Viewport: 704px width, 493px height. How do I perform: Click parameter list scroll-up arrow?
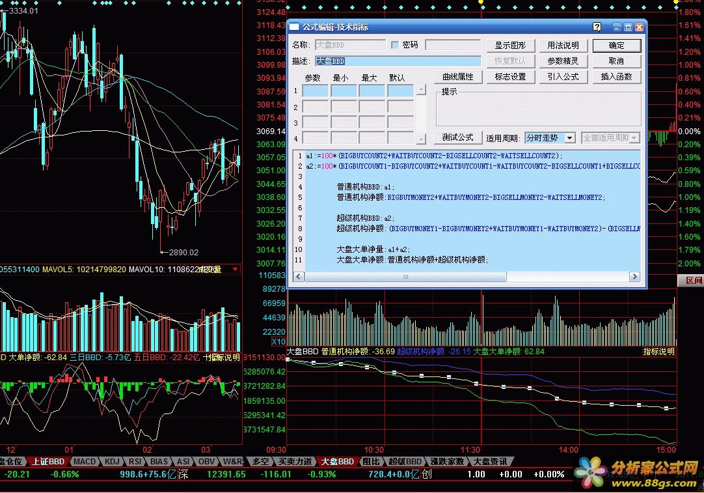(x=421, y=90)
